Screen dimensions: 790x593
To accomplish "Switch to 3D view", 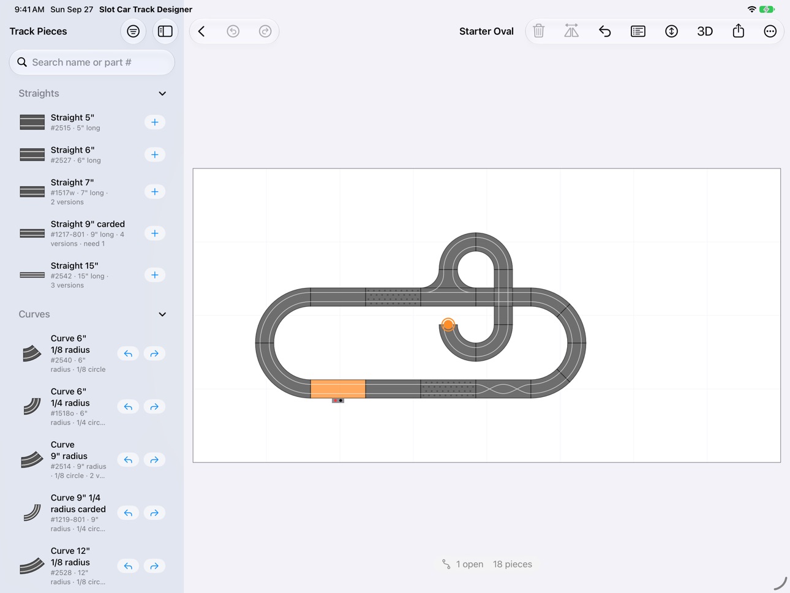I will click(705, 31).
